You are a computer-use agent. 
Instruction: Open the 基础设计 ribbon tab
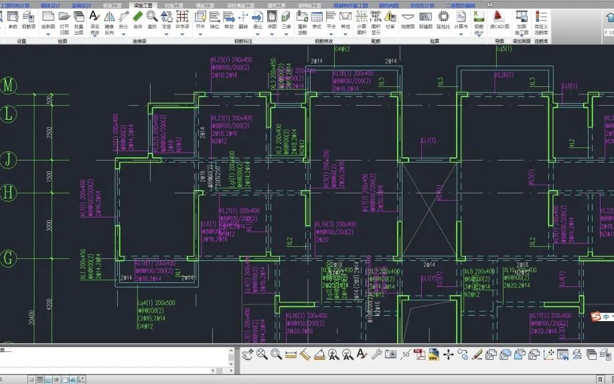[x=82, y=5]
